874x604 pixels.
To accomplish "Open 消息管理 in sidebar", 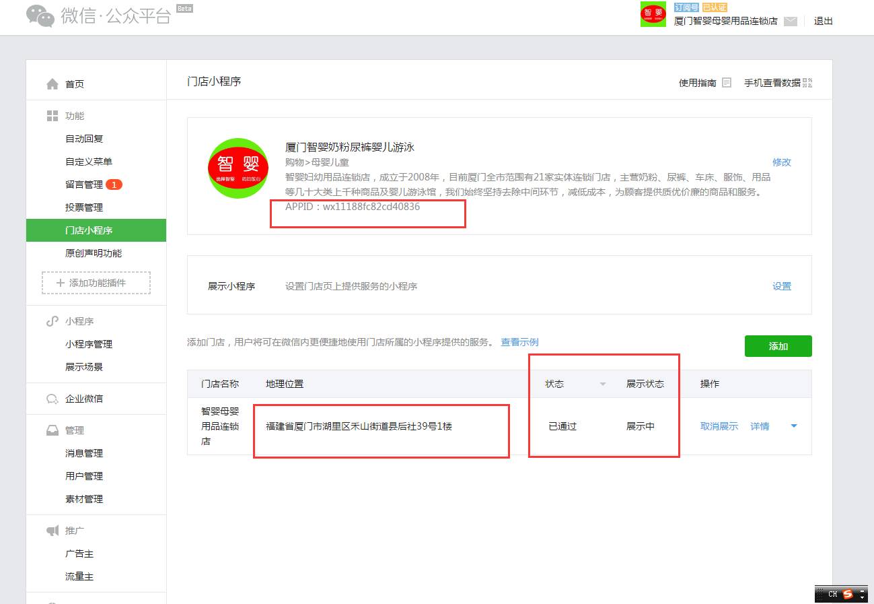I will coord(84,453).
